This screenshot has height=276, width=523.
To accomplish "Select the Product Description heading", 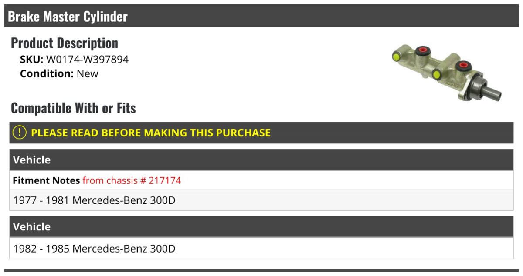I will coord(65,43).
